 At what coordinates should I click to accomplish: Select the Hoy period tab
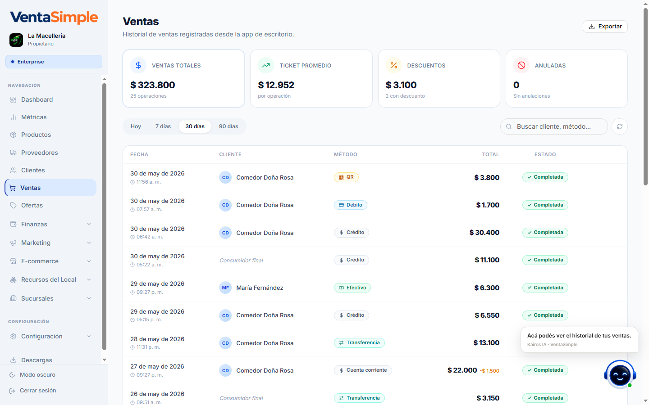point(136,126)
